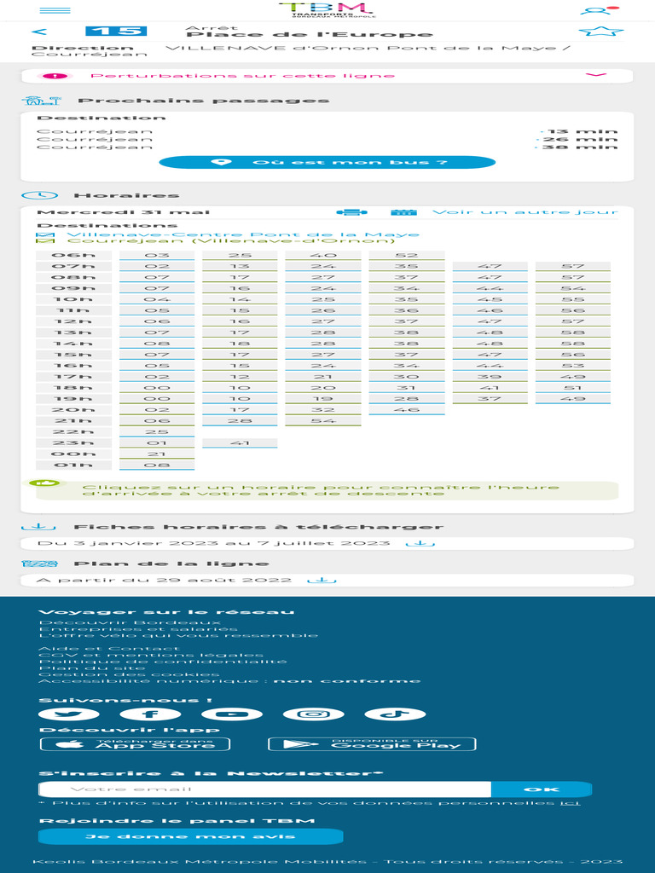Image resolution: width=655 pixels, height=873 pixels.
Task: Open the Twitter social icon
Action: pos(69,714)
